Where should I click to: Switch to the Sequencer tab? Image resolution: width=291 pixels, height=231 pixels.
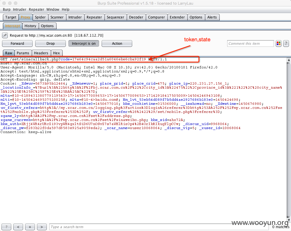(115, 17)
